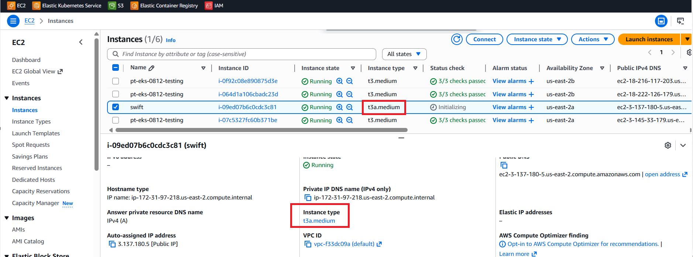This screenshot has width=693, height=257.
Task: Open the All states filter dropdown
Action: coord(404,54)
